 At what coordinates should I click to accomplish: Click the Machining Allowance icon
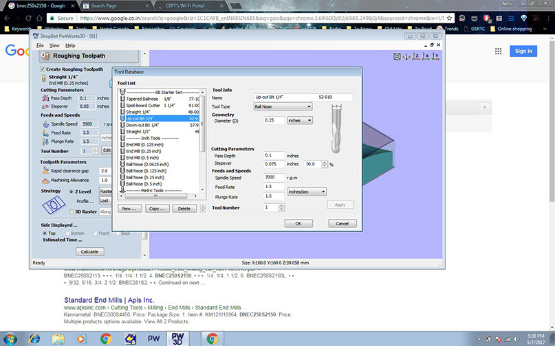45,181
